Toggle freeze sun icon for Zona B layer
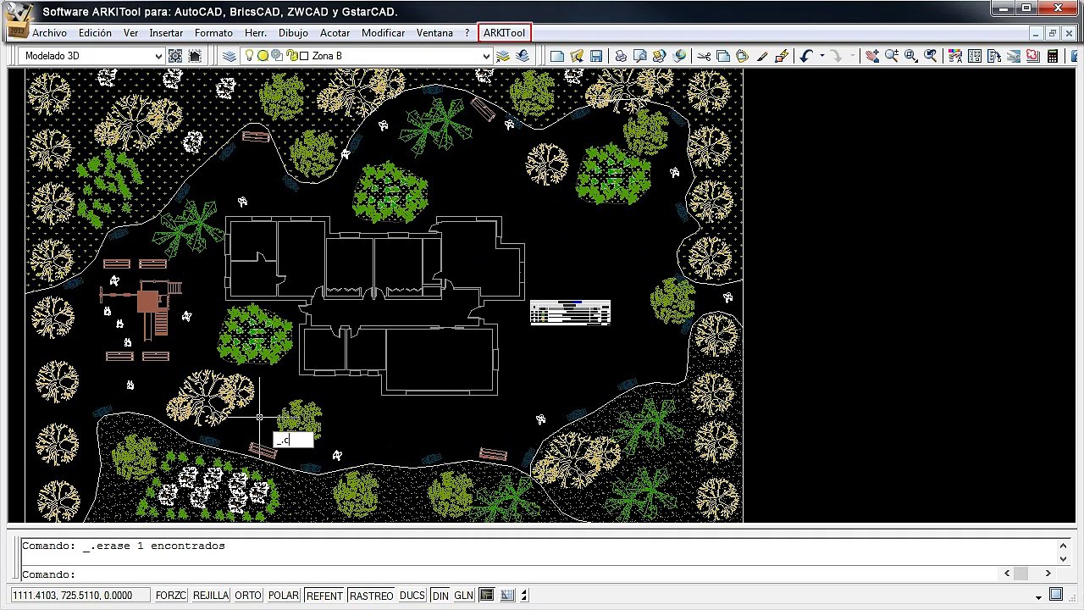The image size is (1084, 610). 263,56
